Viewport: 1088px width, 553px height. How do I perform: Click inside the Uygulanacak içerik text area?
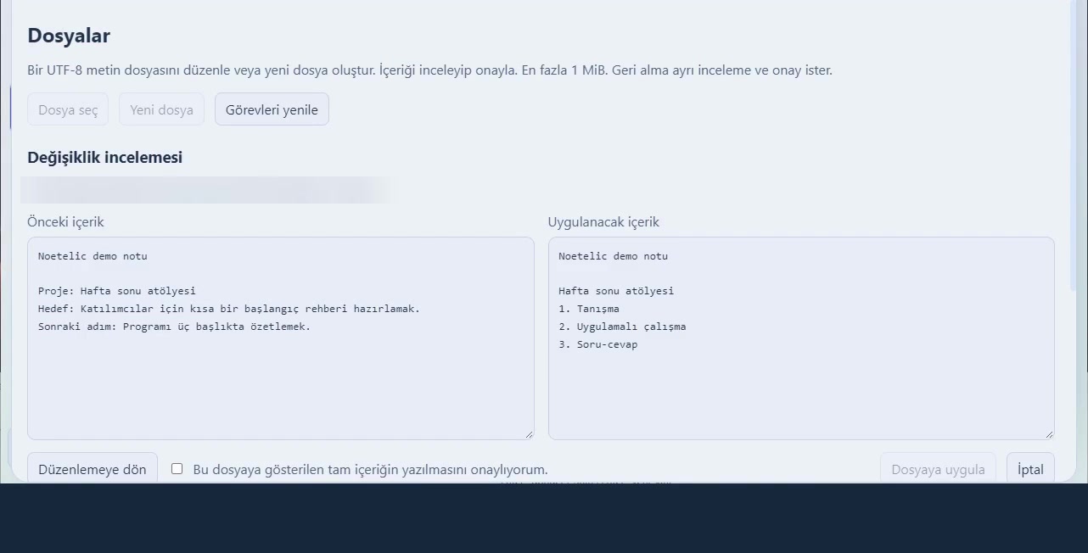(801, 338)
